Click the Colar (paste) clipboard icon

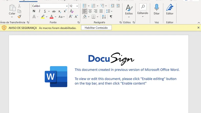(x=12, y=8)
